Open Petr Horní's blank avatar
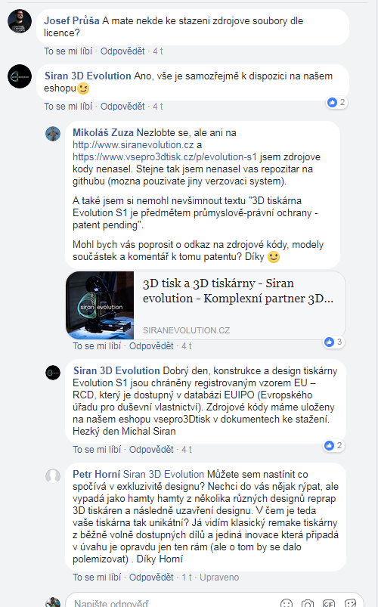Image resolution: width=378 pixels, height=607 pixels. click(x=53, y=475)
